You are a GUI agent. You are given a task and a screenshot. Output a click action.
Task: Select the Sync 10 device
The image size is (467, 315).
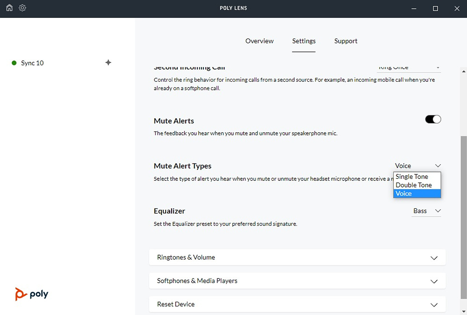32,63
